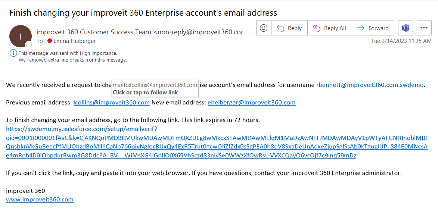Forward this email message
Screen dimensions: 438x216
(x=373, y=28)
